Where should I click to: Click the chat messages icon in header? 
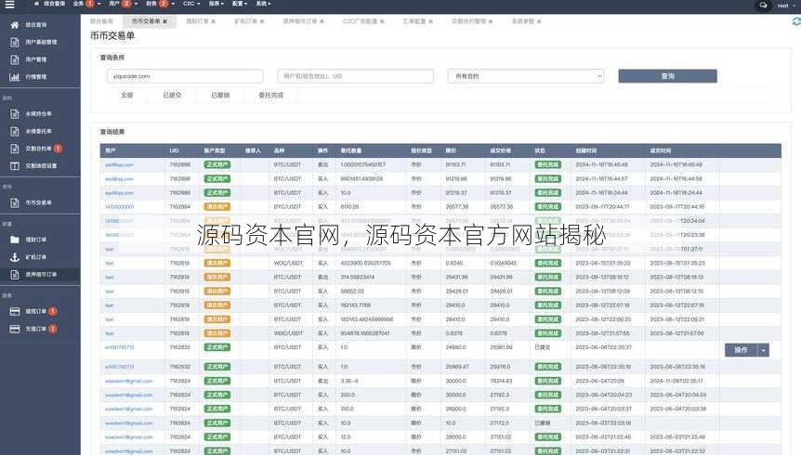tap(763, 5)
